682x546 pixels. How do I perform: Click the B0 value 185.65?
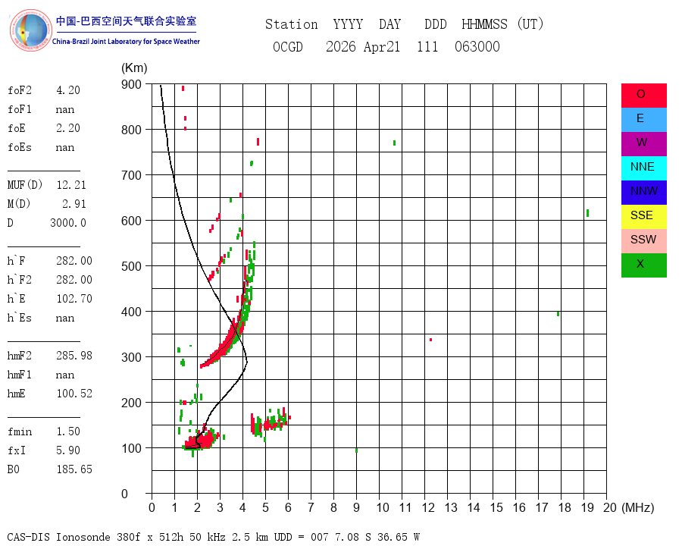74,469
